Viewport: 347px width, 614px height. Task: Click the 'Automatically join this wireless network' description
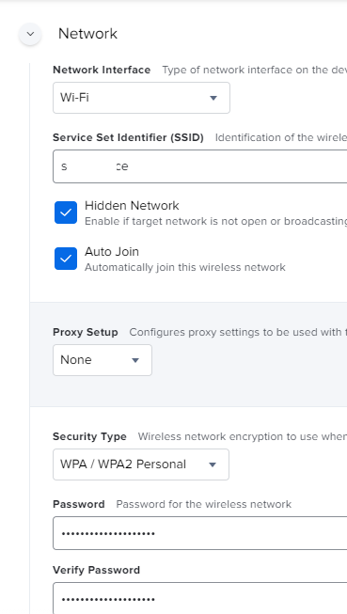point(185,267)
